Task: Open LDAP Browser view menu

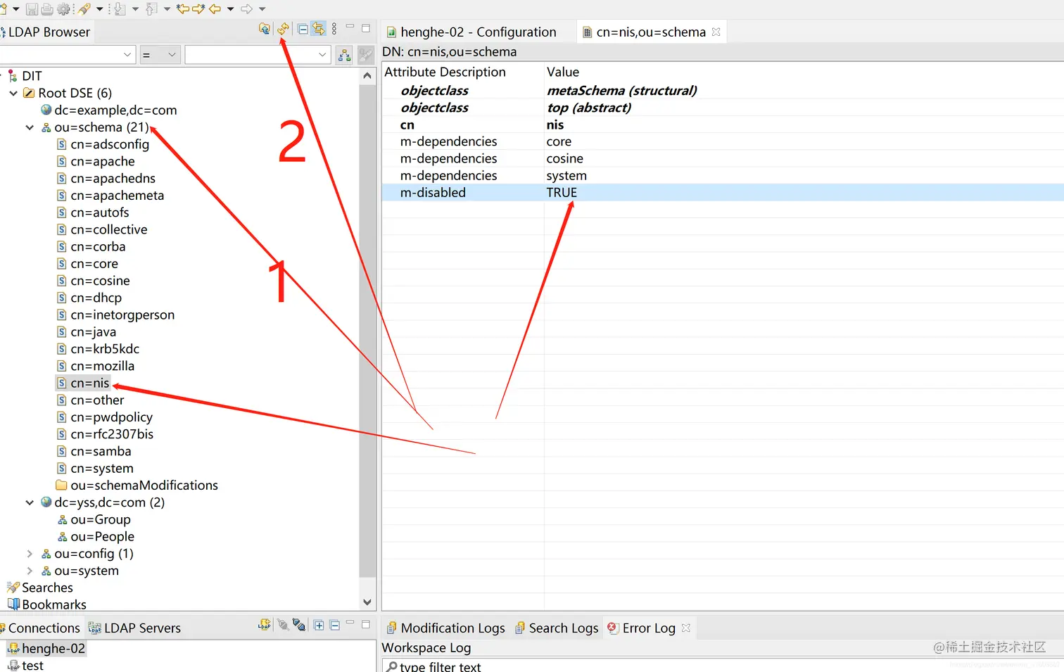Action: click(x=334, y=29)
